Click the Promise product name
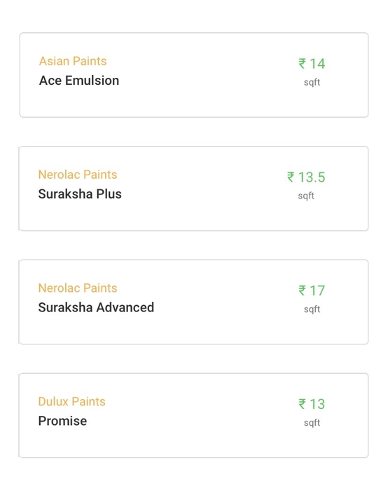388x491 pixels. tap(62, 421)
